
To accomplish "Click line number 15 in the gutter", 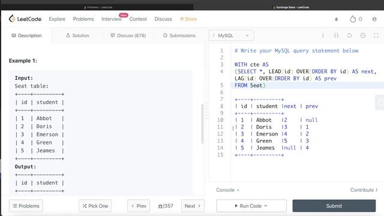I will pos(220,155).
